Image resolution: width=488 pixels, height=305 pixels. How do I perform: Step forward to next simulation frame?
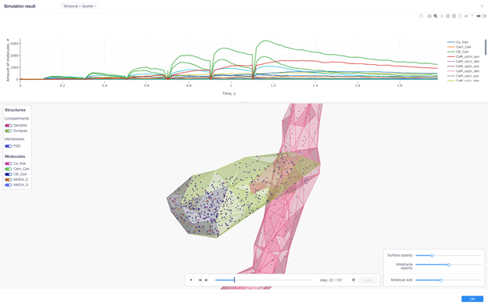[206, 280]
